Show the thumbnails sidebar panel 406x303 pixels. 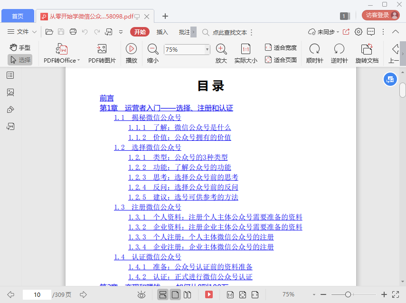tap(10, 92)
